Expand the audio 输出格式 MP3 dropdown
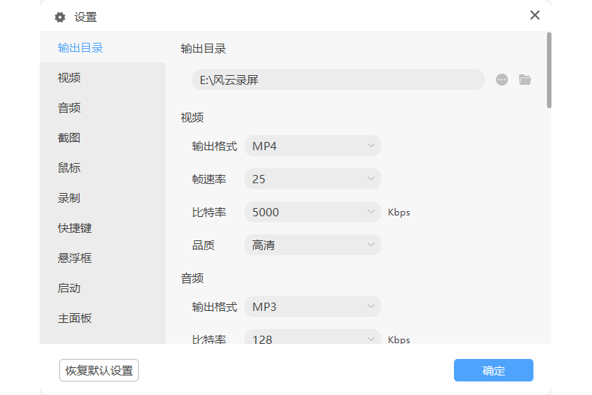This screenshot has width=592, height=395. pyautogui.click(x=313, y=306)
